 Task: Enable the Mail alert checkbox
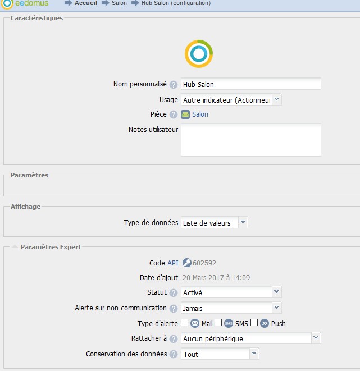point(185,323)
